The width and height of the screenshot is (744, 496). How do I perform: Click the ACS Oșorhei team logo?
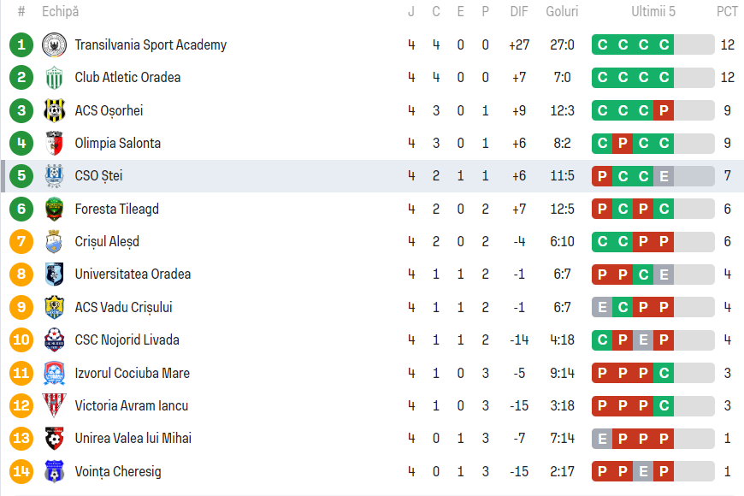pos(55,110)
